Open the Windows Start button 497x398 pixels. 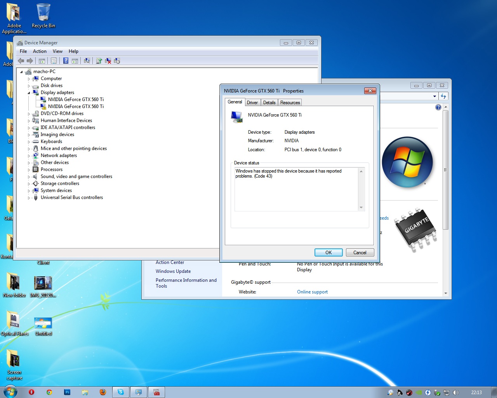click(10, 392)
